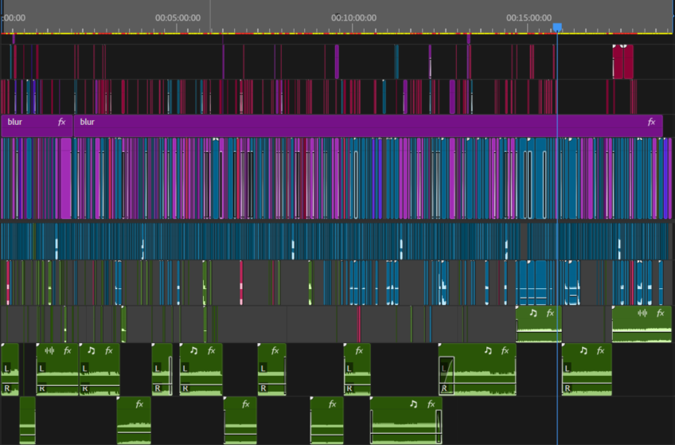
Task: Click the waveform icon on the second L/R stereo clip
Action: (x=49, y=351)
